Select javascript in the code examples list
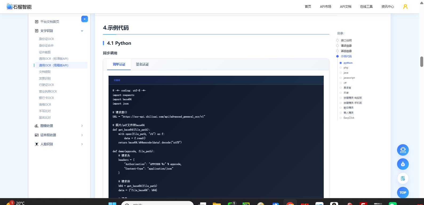The width and height of the screenshot is (424, 205). 349,78
